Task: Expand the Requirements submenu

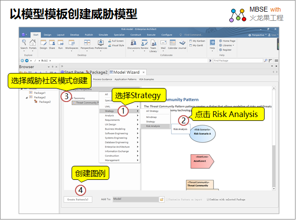Action: (119, 120)
